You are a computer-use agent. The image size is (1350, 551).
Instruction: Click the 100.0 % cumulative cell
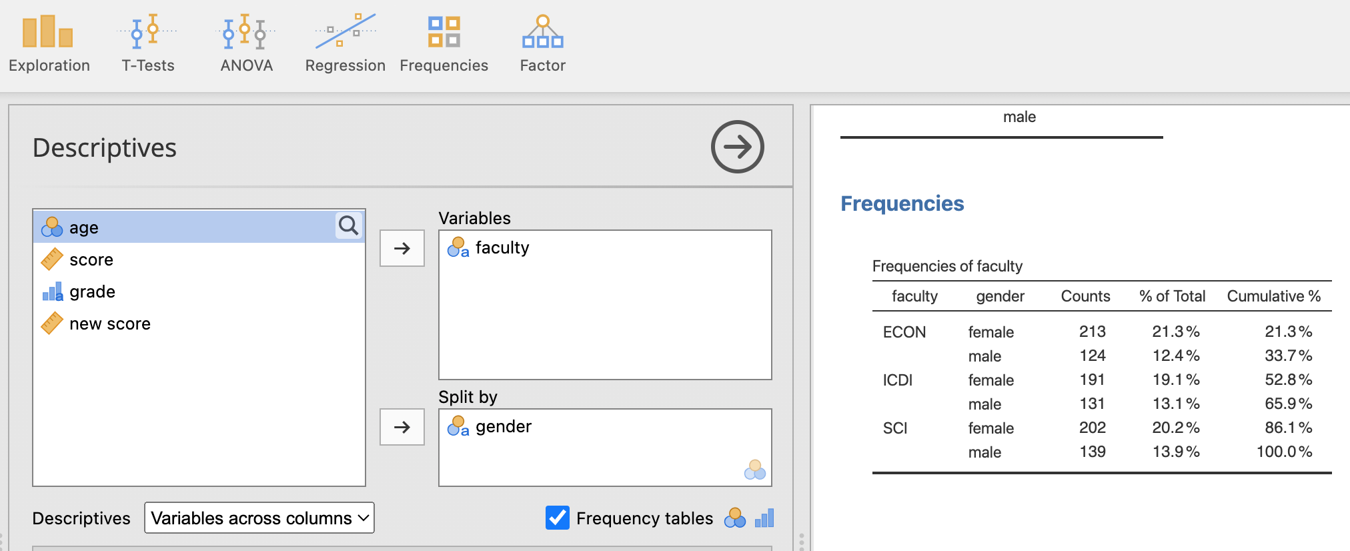tap(1285, 452)
